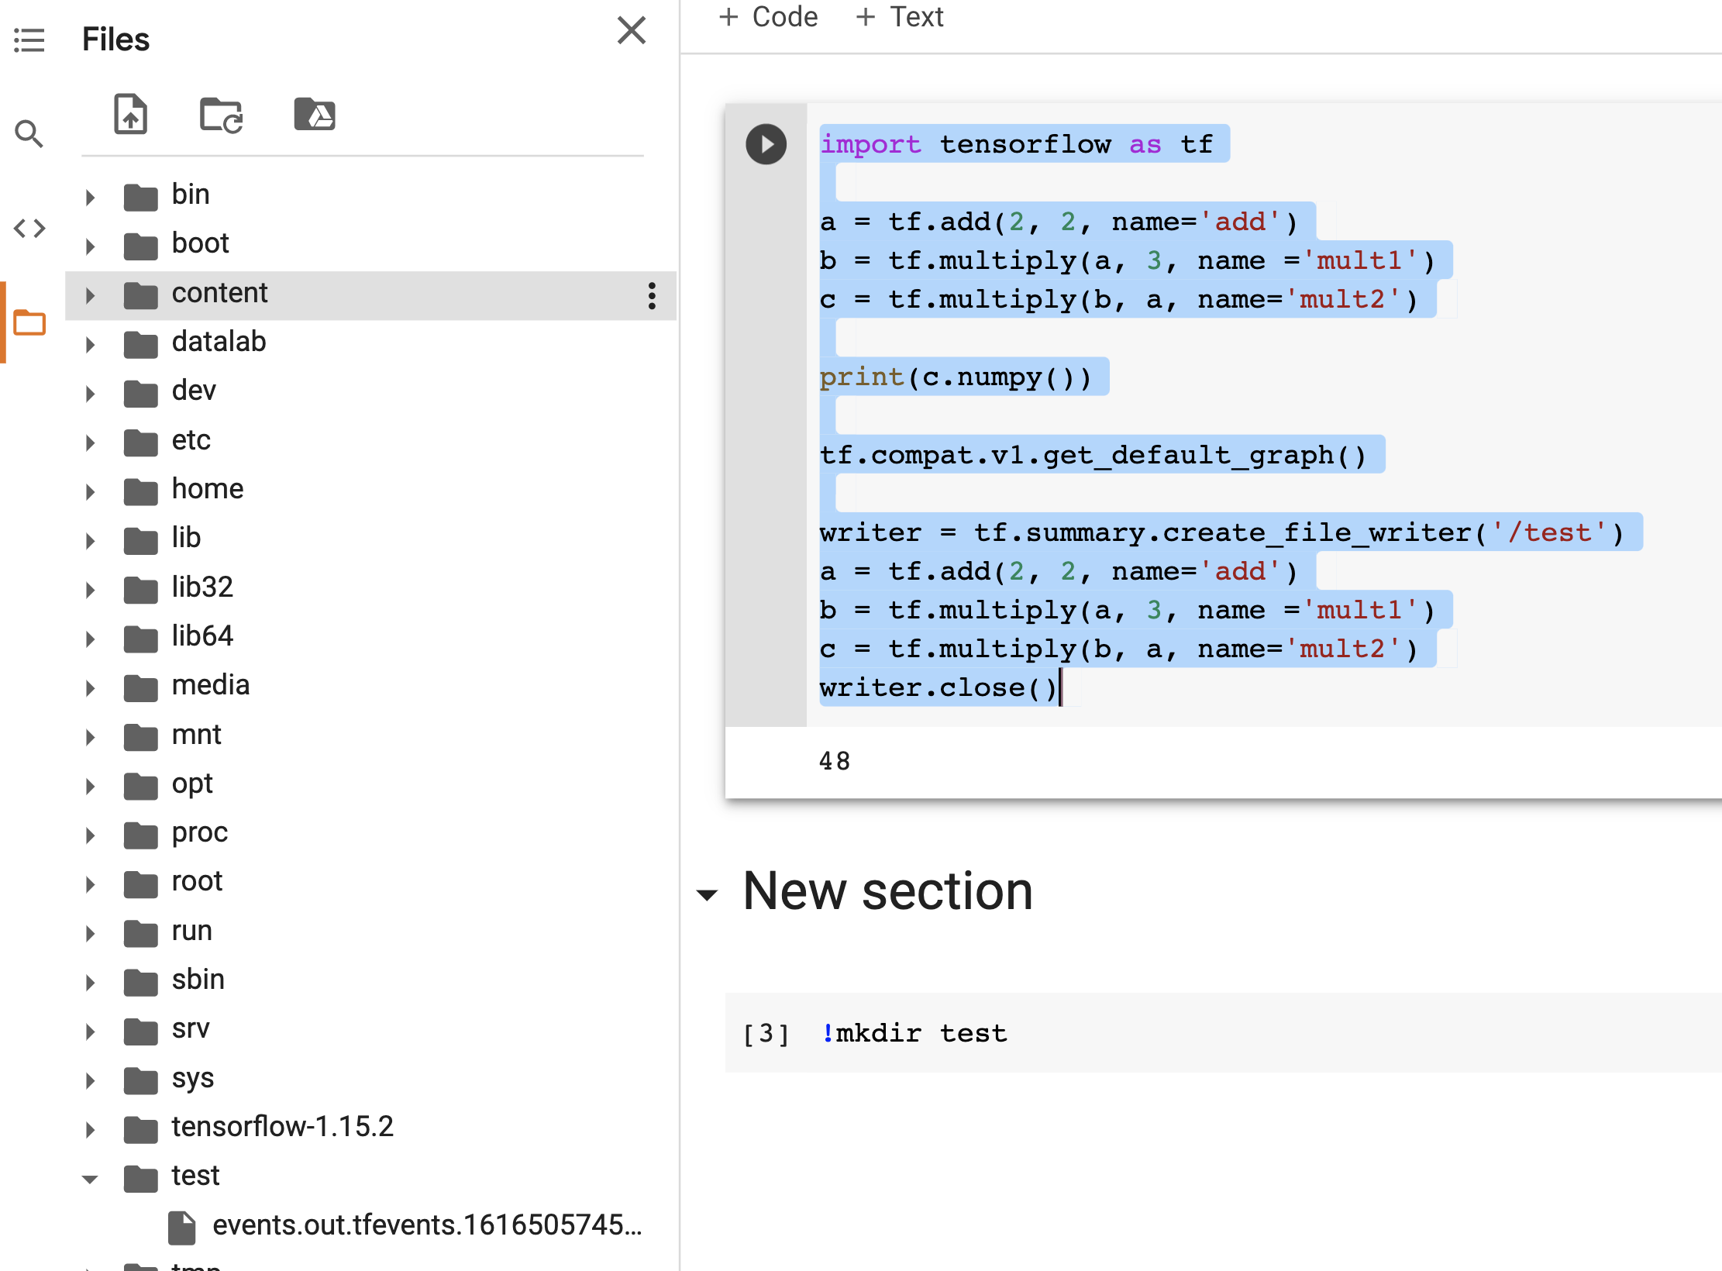Select the events.out.tfevents file

click(x=426, y=1225)
